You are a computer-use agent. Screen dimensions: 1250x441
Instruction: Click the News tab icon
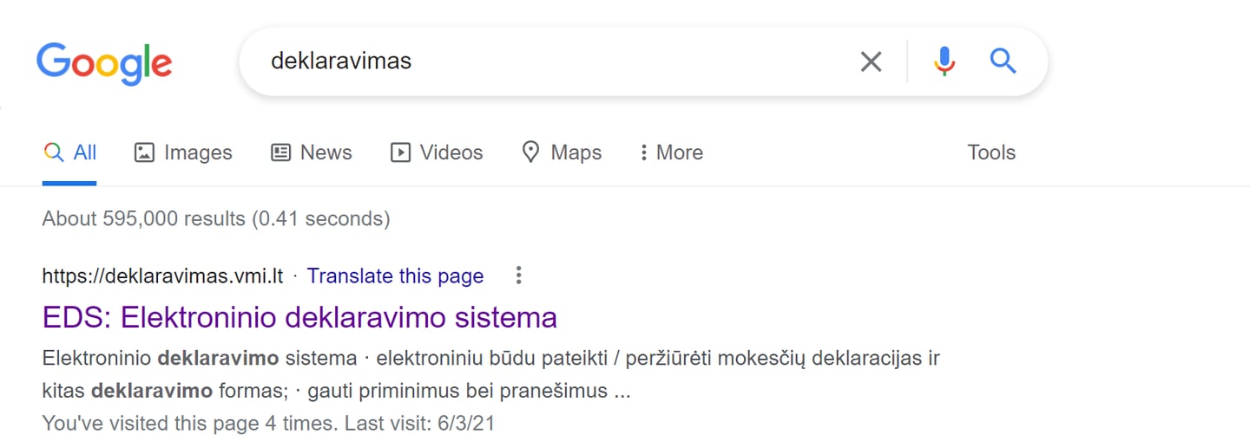[280, 152]
